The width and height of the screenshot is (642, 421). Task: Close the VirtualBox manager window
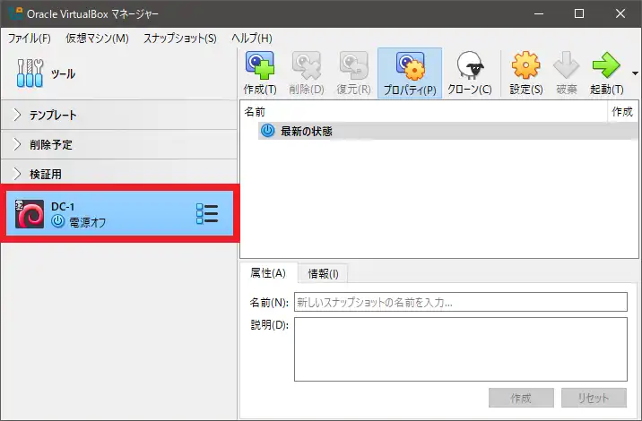coord(620,14)
